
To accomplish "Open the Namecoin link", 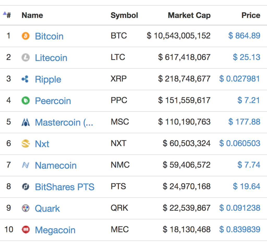I will click(56, 166).
